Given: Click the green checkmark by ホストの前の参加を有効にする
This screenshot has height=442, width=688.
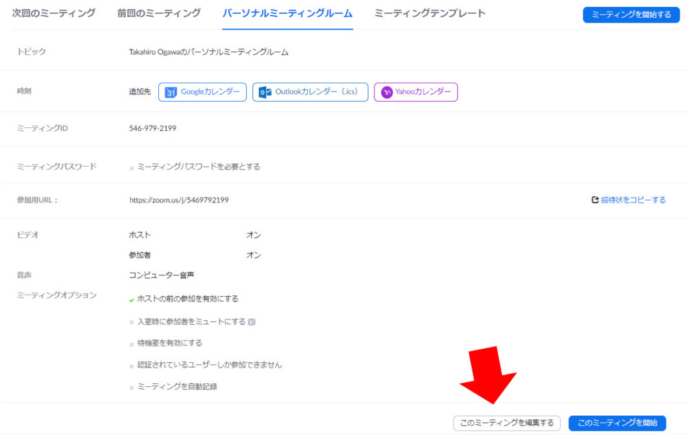Looking at the screenshot, I should [x=131, y=300].
